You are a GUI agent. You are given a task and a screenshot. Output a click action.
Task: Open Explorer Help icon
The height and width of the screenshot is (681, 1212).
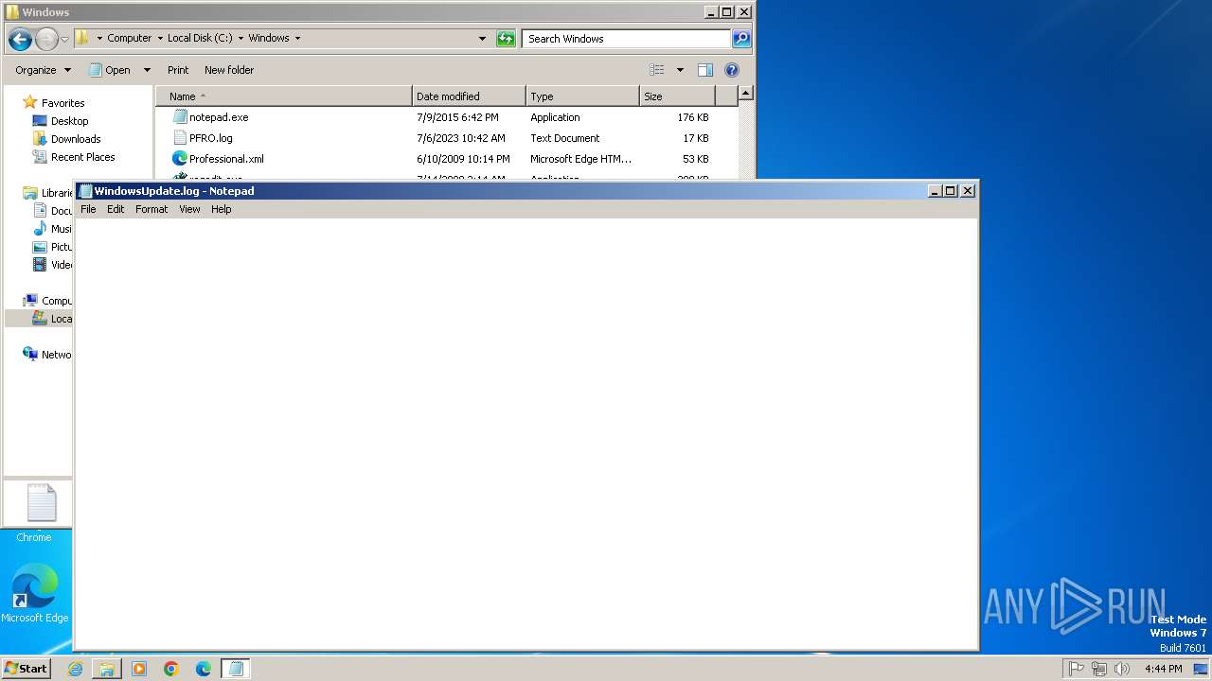click(731, 70)
